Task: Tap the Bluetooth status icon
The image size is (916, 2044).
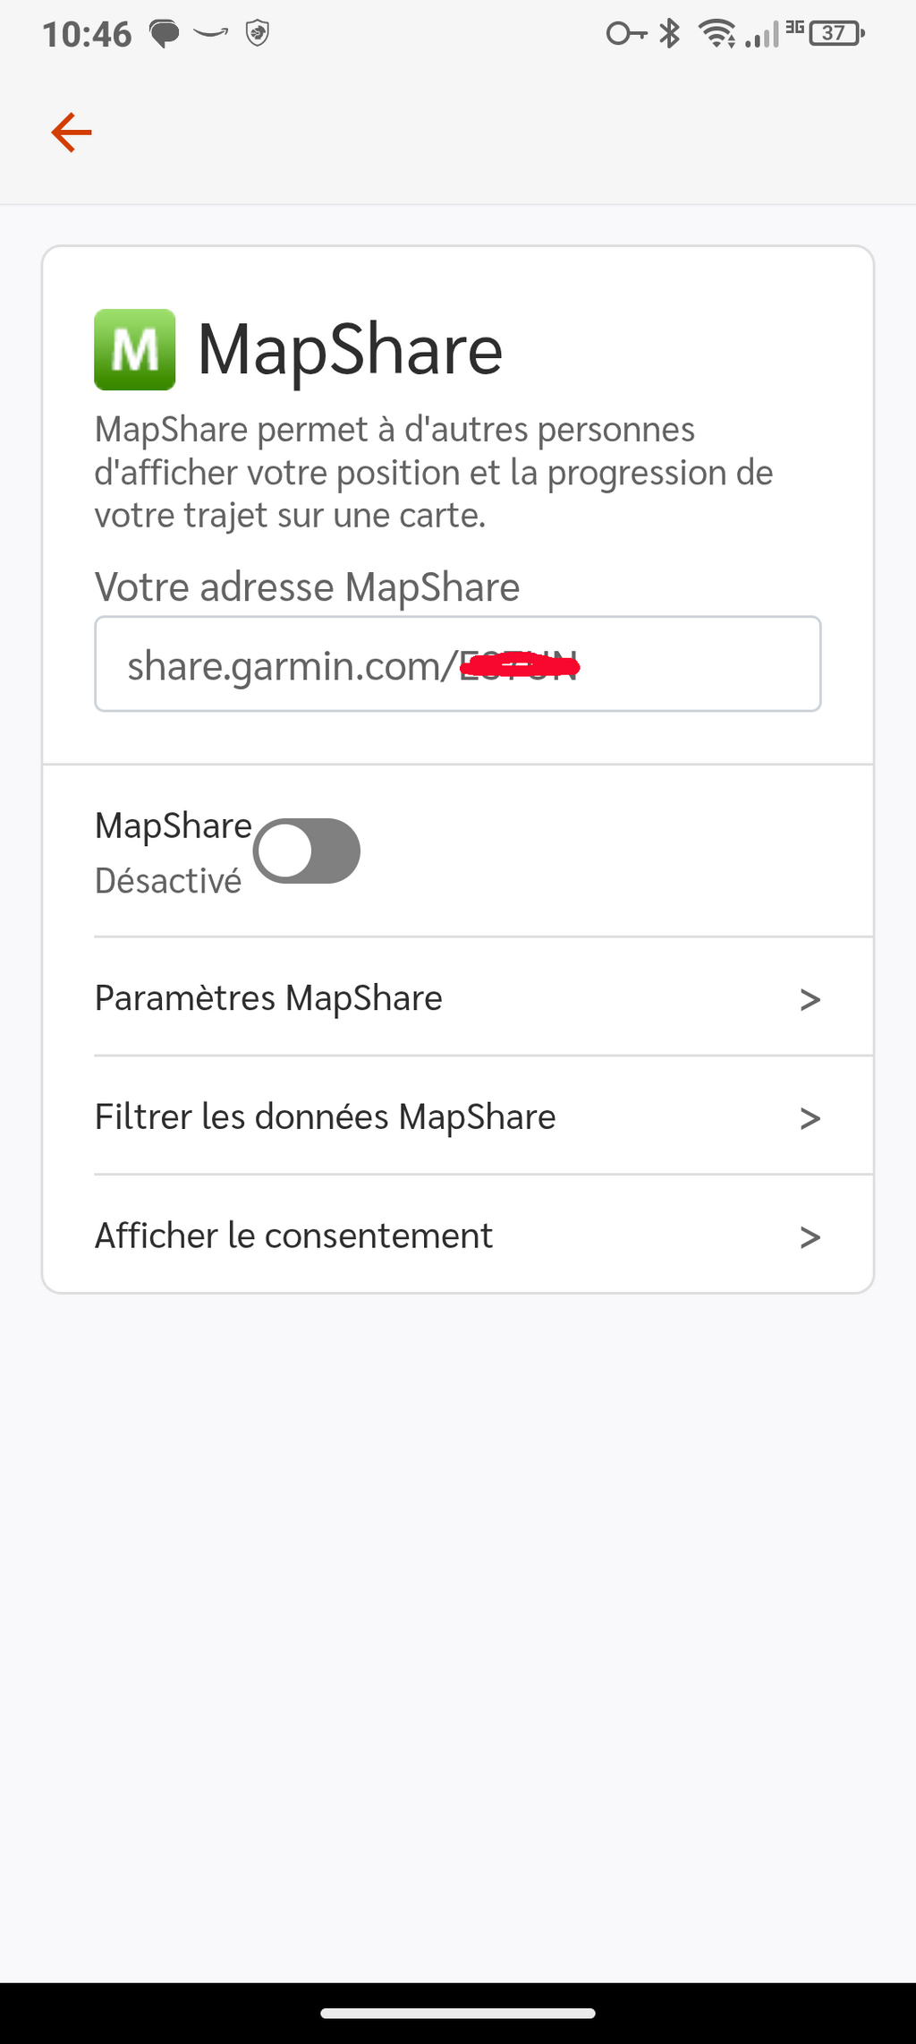Action: [x=669, y=34]
